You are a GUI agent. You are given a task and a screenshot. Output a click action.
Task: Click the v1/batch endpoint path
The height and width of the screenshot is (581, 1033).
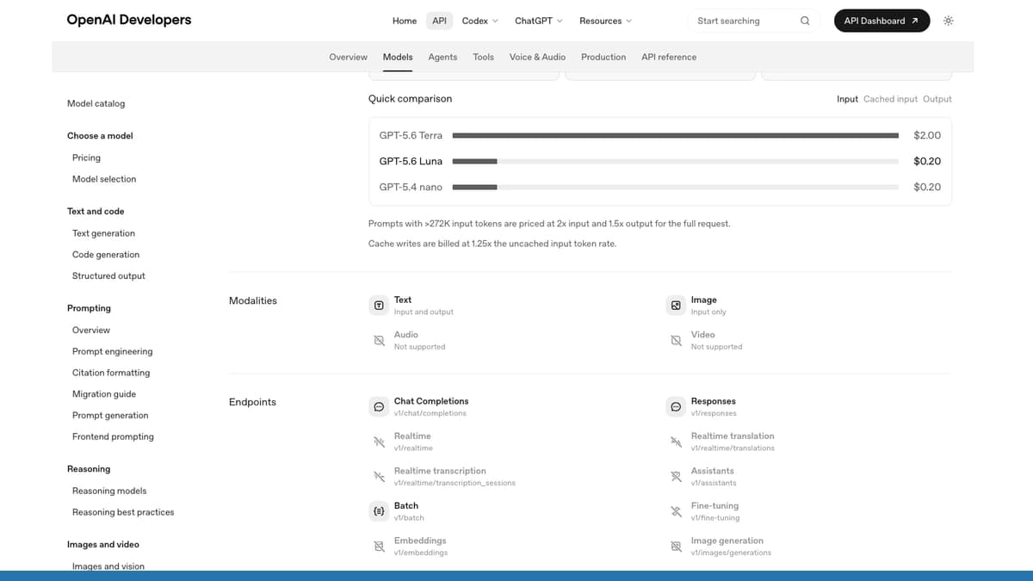[409, 518]
